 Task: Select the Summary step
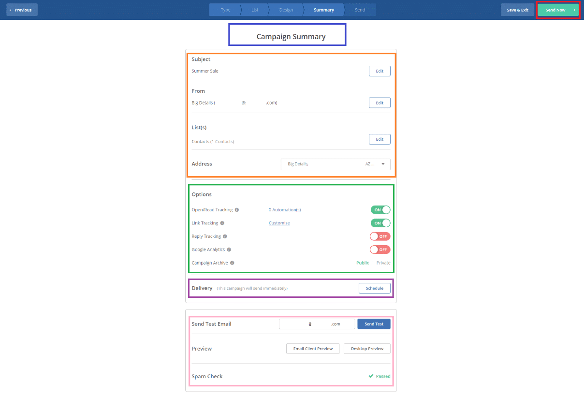point(323,10)
